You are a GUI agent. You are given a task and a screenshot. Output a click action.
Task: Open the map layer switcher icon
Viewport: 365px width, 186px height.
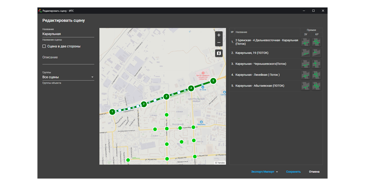click(x=219, y=53)
